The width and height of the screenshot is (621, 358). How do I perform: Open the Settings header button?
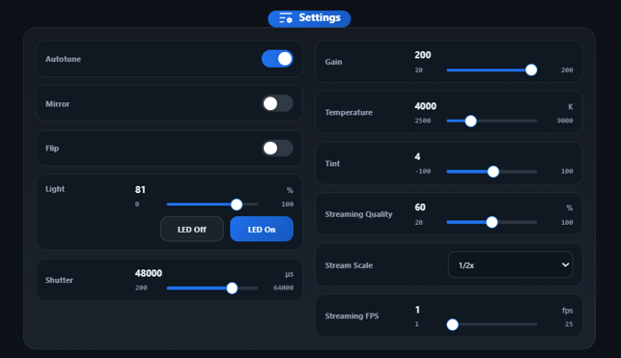pos(309,18)
